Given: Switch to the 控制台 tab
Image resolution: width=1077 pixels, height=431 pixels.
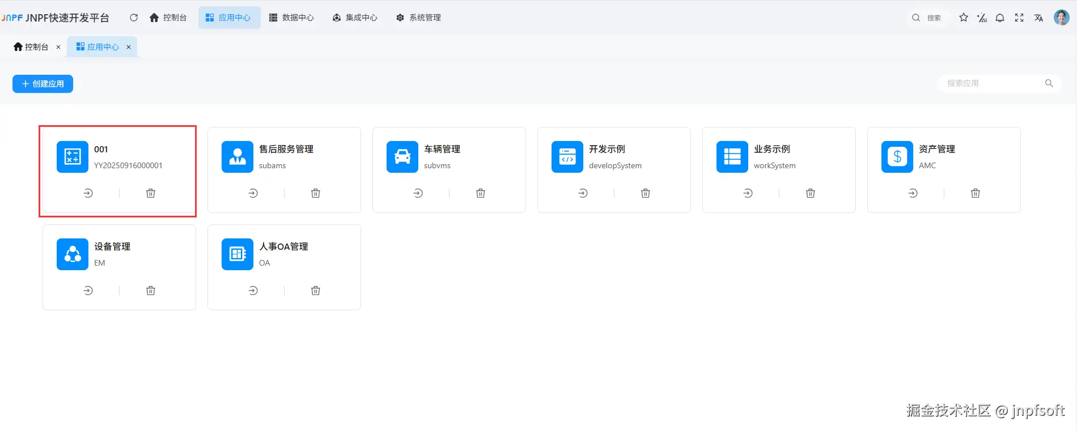Looking at the screenshot, I should [x=31, y=47].
